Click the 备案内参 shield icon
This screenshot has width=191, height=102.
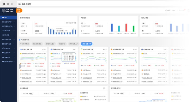[3, 53]
